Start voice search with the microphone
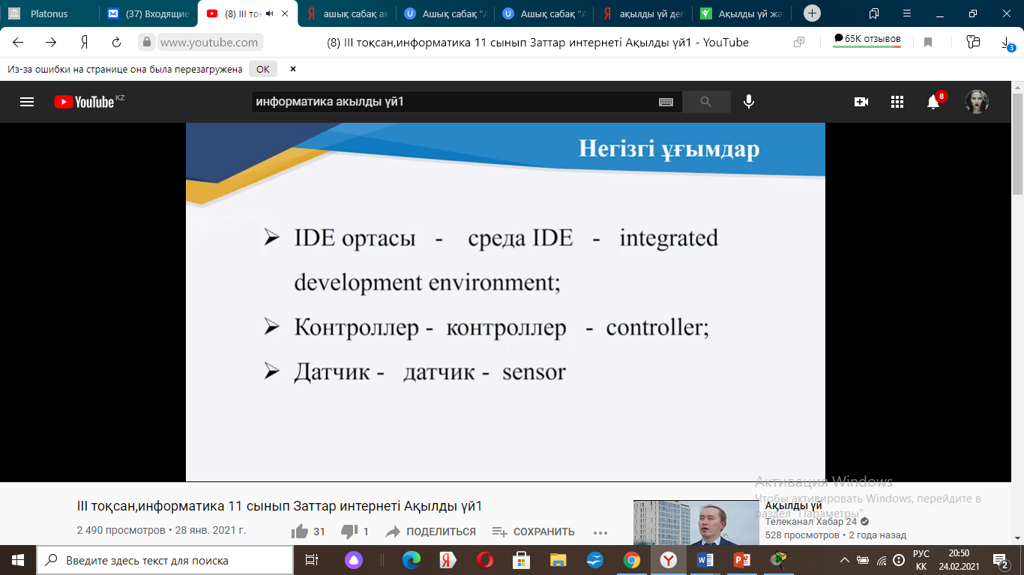Viewport: 1024px width, 575px height. tap(748, 102)
